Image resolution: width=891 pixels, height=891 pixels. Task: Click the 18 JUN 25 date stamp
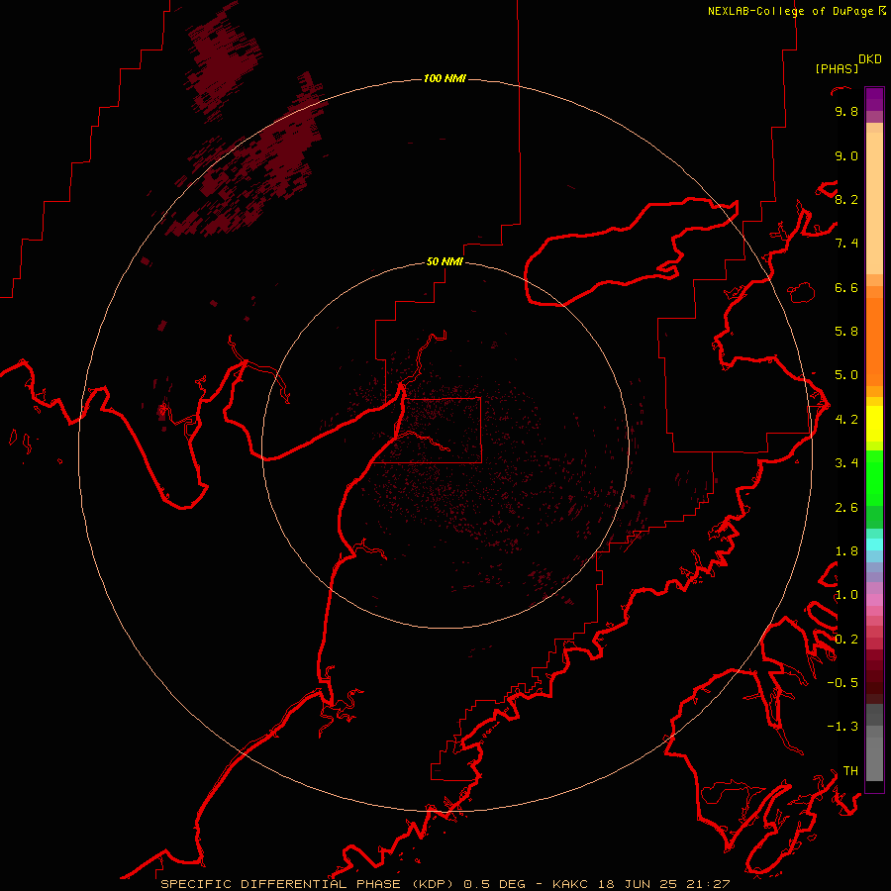pos(640,884)
